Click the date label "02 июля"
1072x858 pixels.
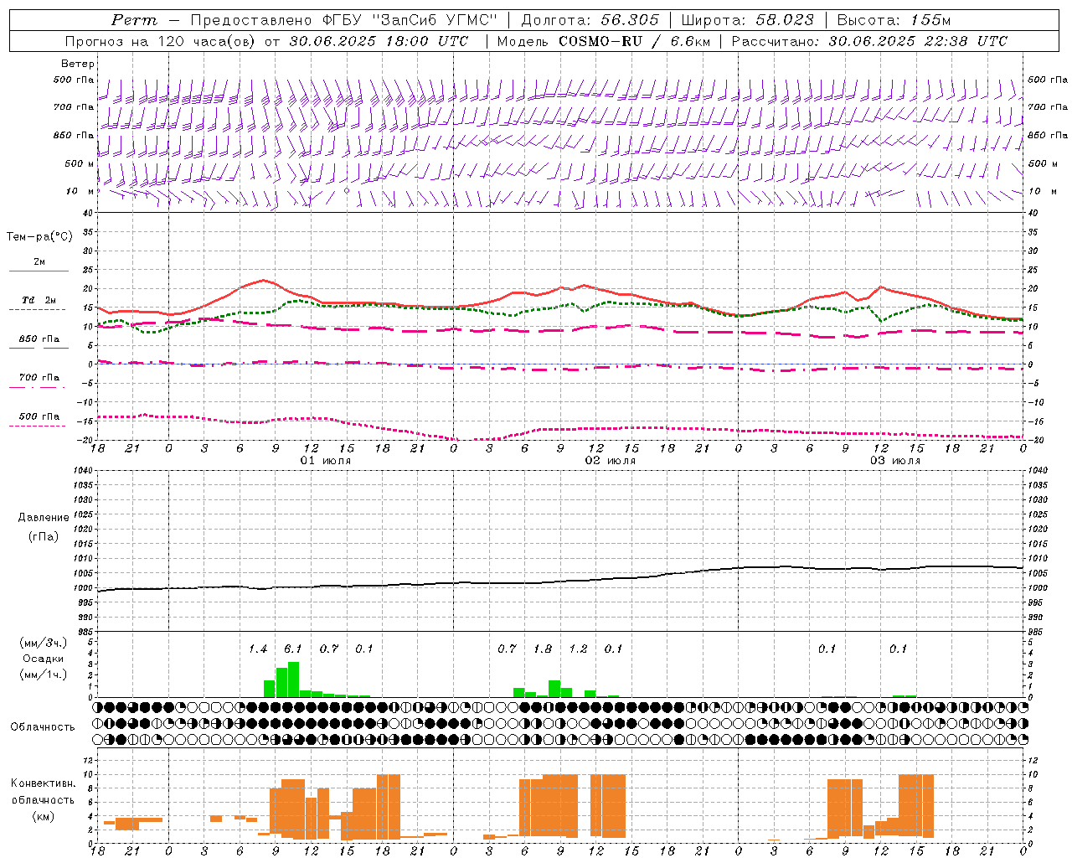pyautogui.click(x=611, y=461)
